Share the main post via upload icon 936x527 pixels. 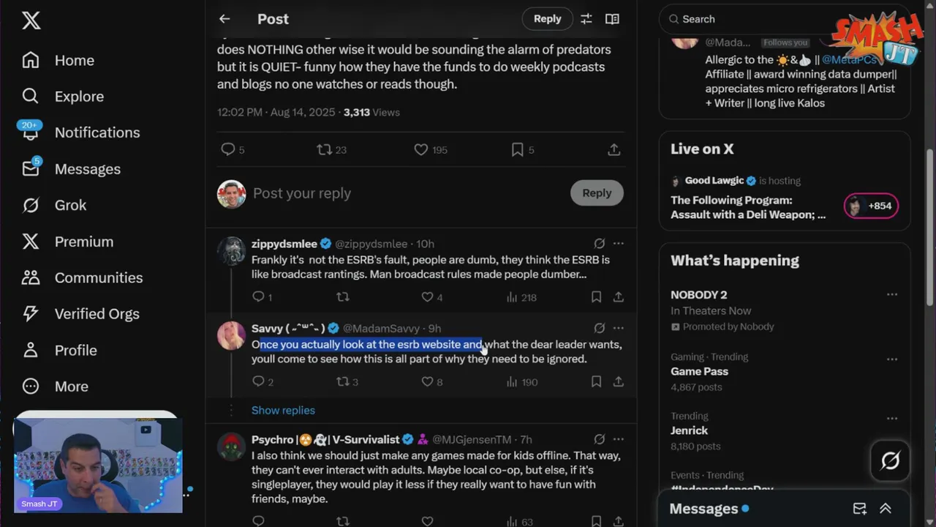click(x=614, y=149)
